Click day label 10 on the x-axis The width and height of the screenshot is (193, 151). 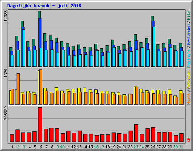click(62, 147)
